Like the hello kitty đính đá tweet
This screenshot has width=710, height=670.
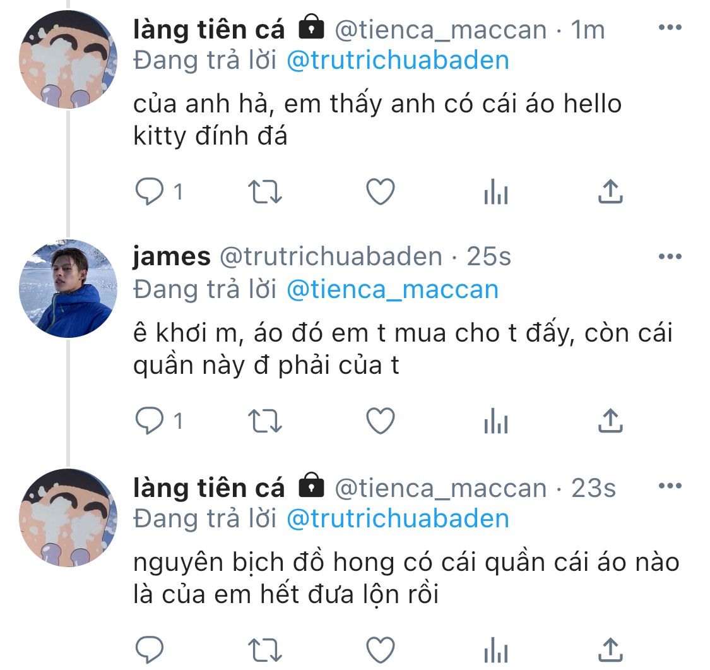tap(381, 192)
